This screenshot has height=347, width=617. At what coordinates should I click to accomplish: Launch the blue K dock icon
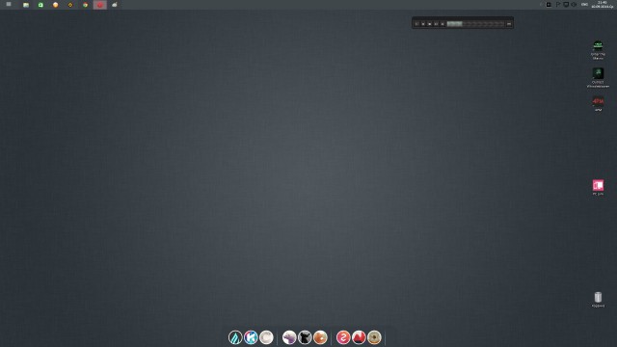(251, 337)
